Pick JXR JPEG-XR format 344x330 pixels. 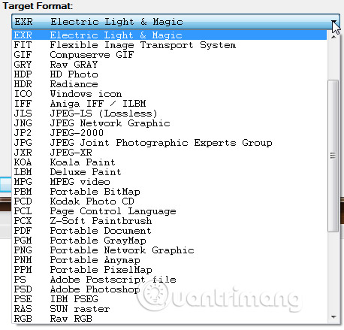[170, 153]
